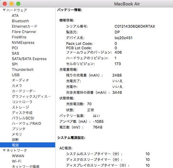This screenshot has height=168, width=173.
Task: Select NVMExpress in the hardware list
Action: point(23,43)
